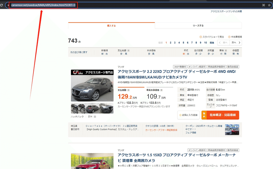Jump to 最後 last results page
273x169 pixels.
click(212, 43)
